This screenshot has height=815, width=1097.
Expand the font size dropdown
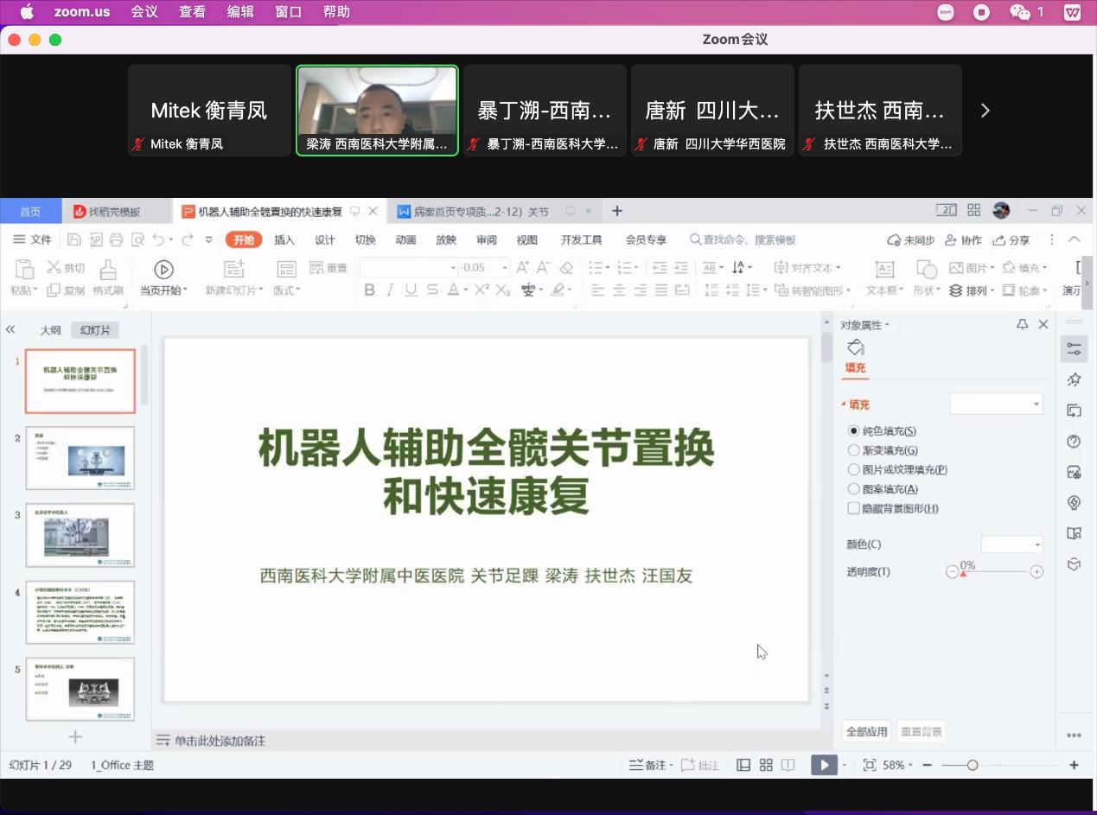pyautogui.click(x=505, y=268)
